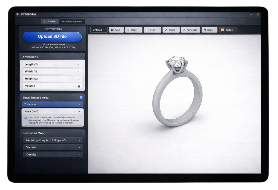Click the Upload 3D file button
278x190 pixels.
52,37
